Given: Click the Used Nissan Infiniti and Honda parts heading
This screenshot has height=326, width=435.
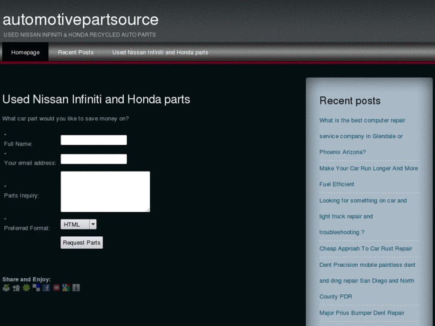Looking at the screenshot, I should point(96,99).
